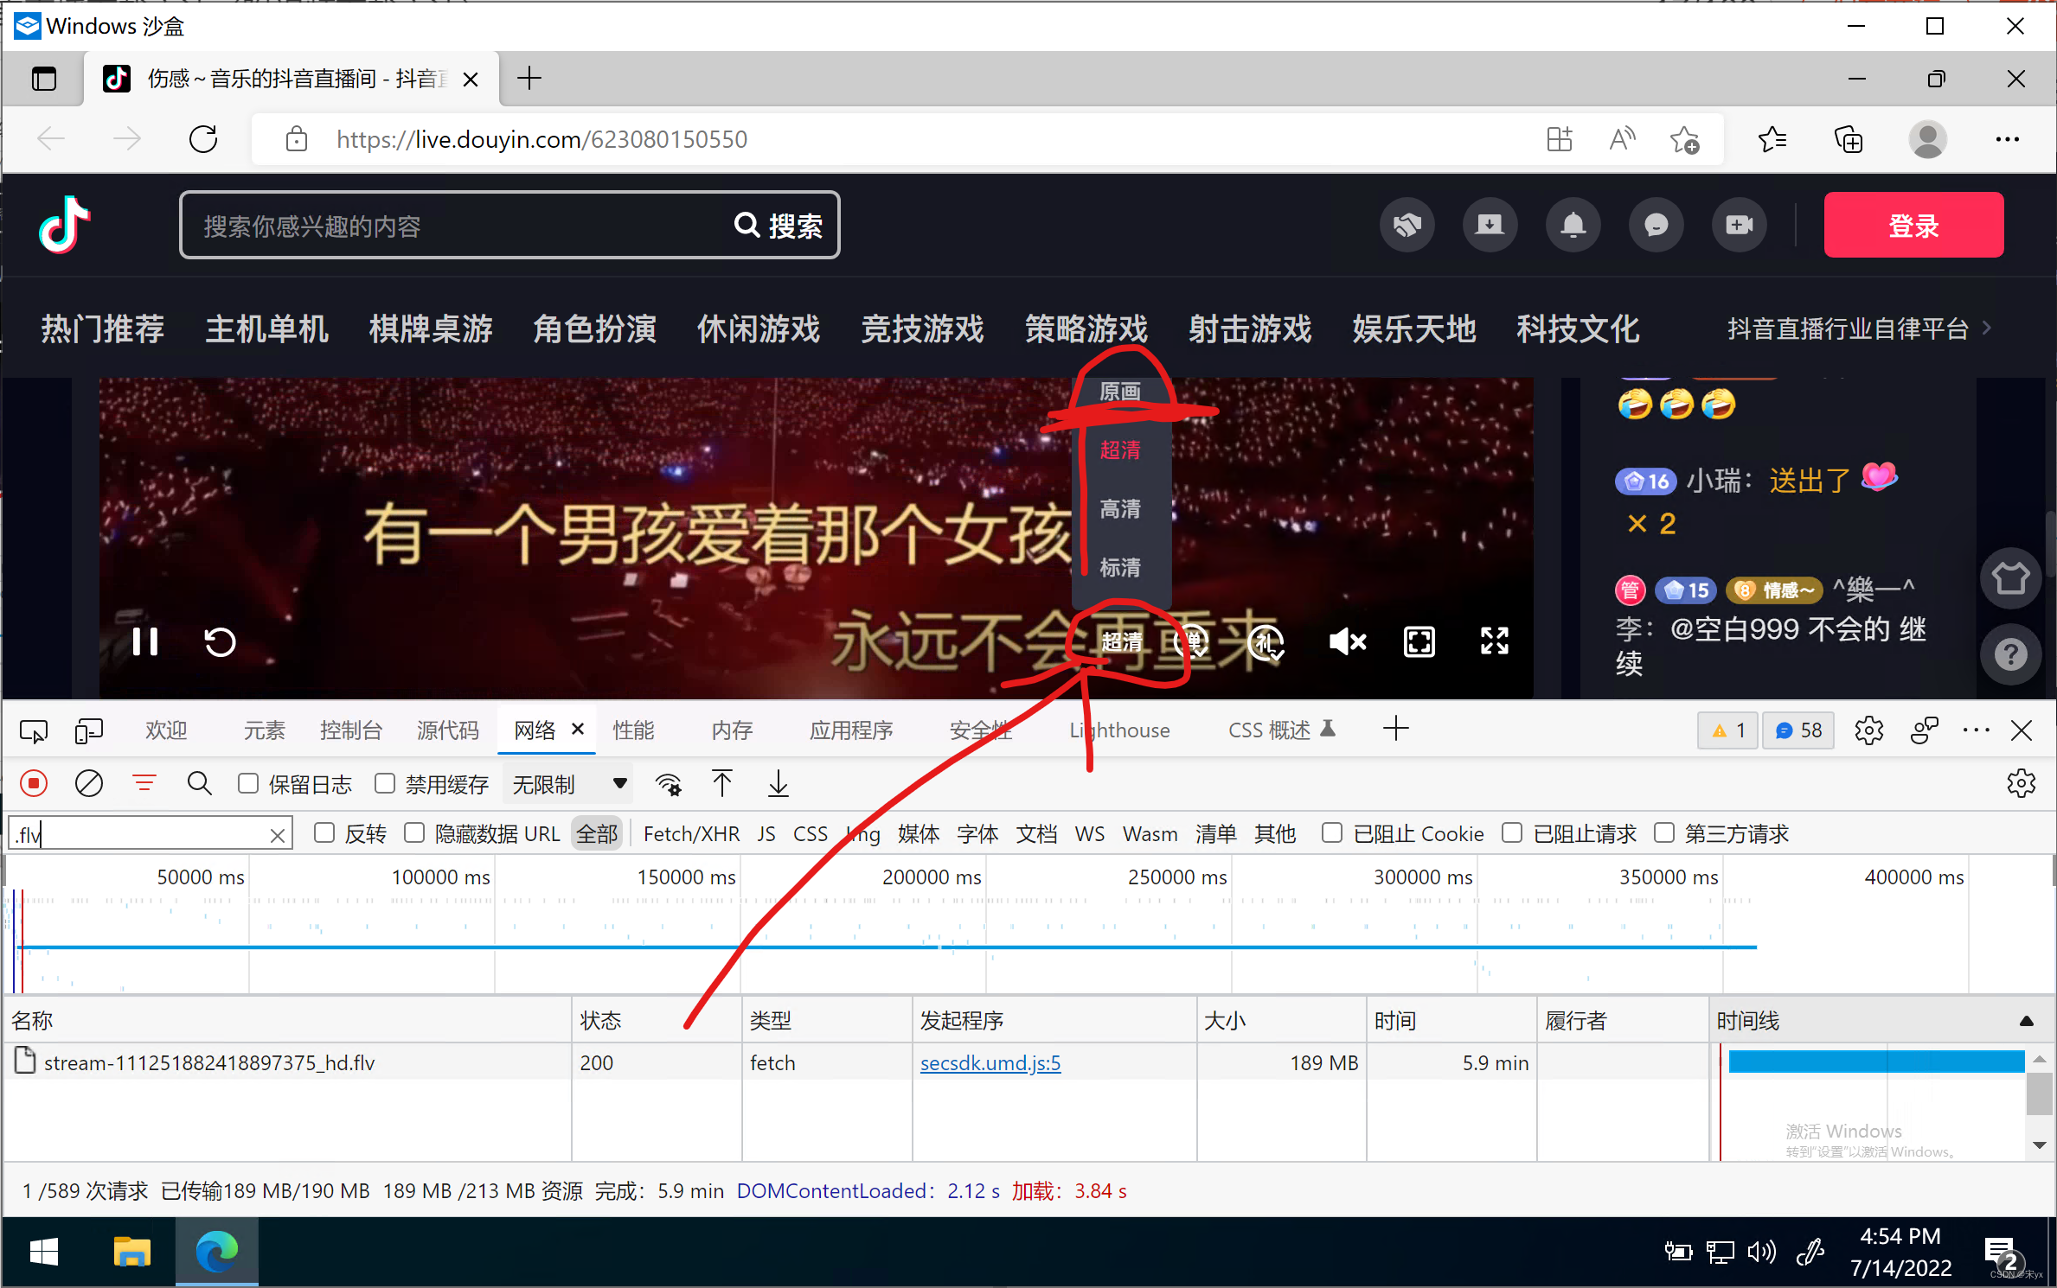Click the DevTools record network log button
This screenshot has height=1288, width=2057.
(x=34, y=783)
